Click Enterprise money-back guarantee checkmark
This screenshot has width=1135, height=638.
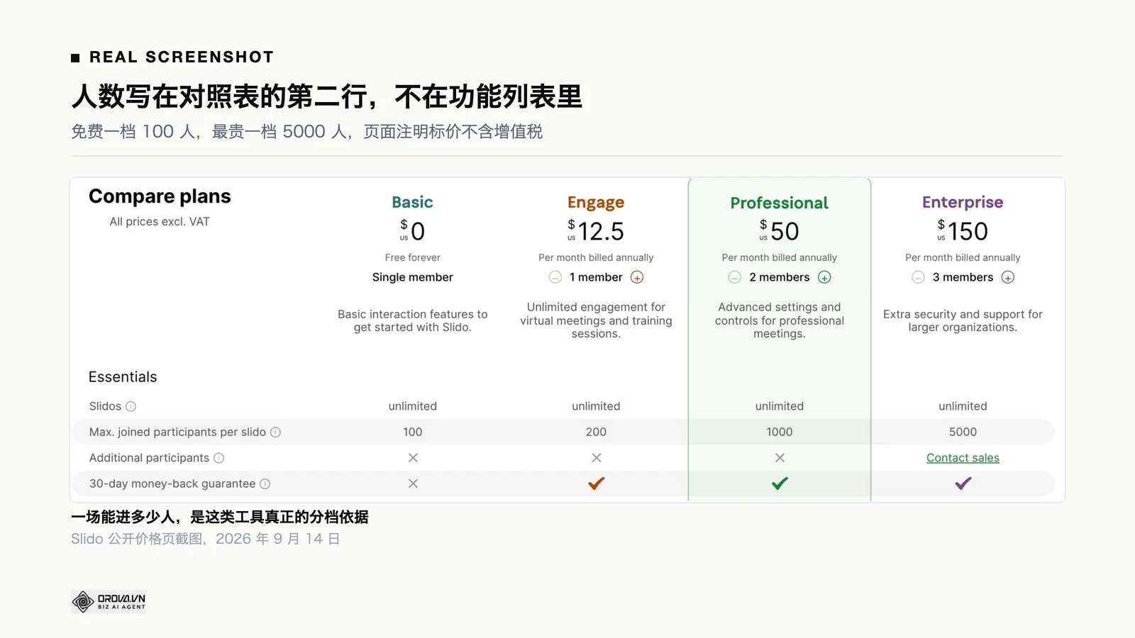(x=963, y=483)
